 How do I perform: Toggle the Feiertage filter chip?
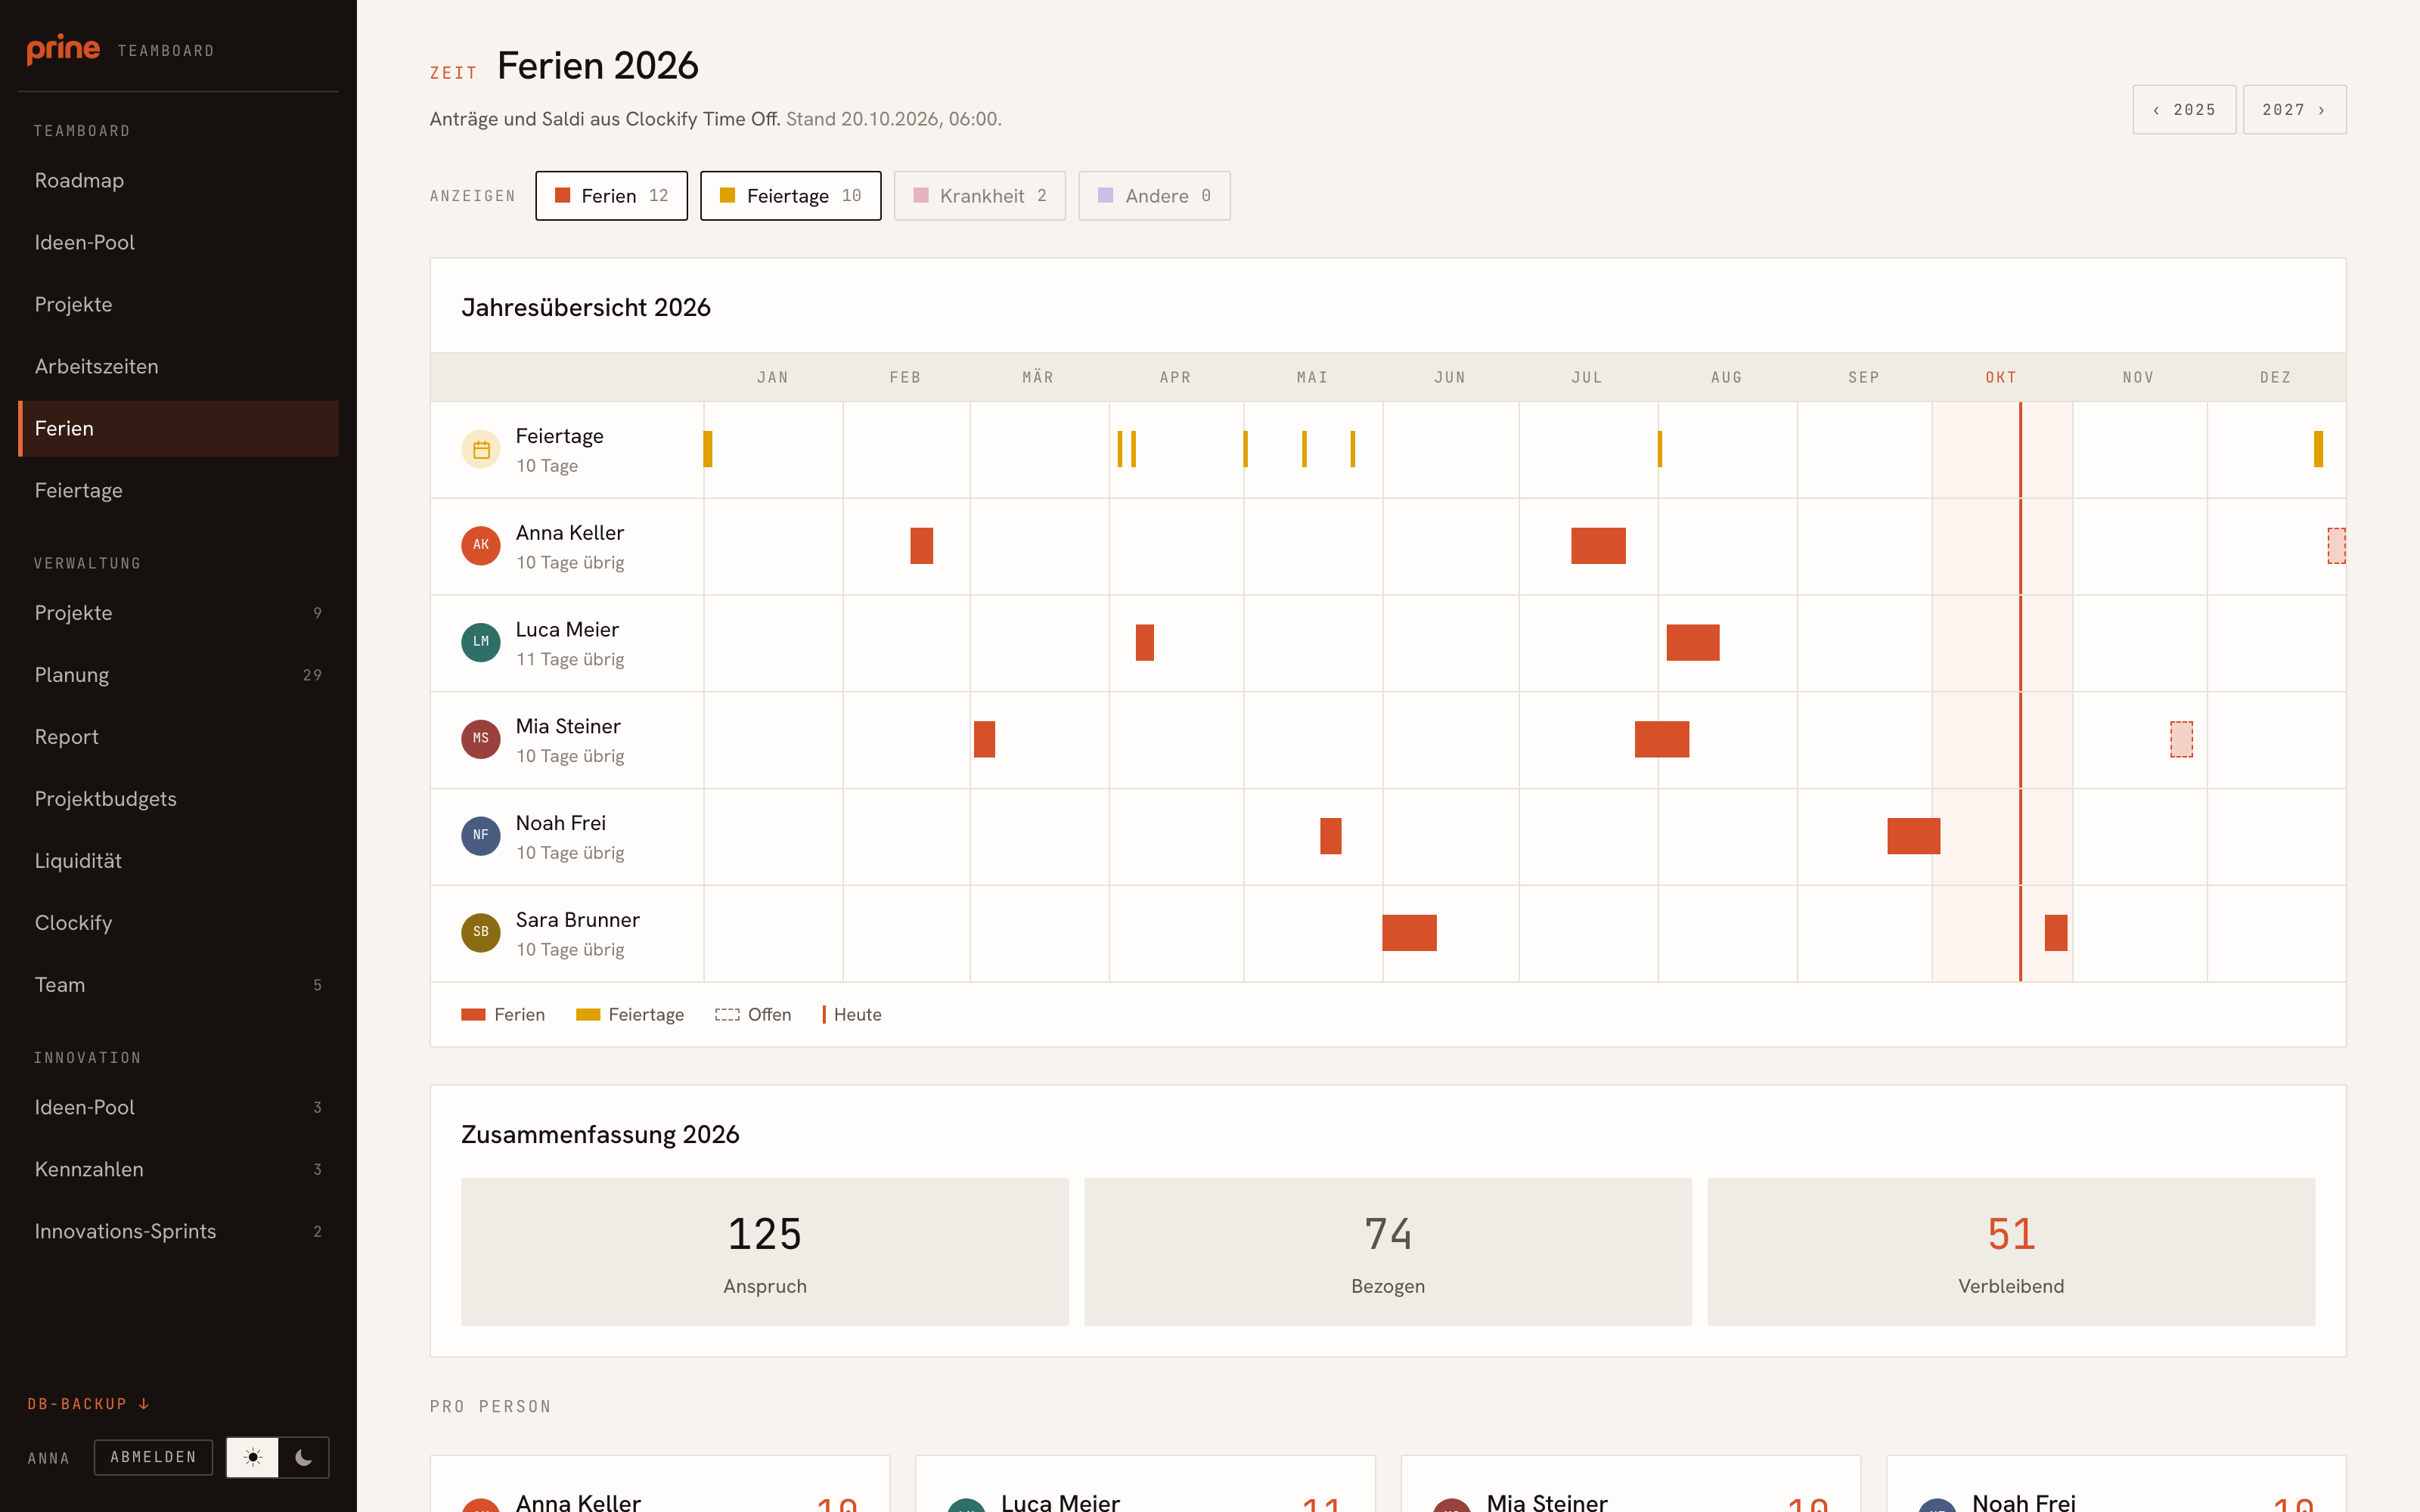(790, 196)
